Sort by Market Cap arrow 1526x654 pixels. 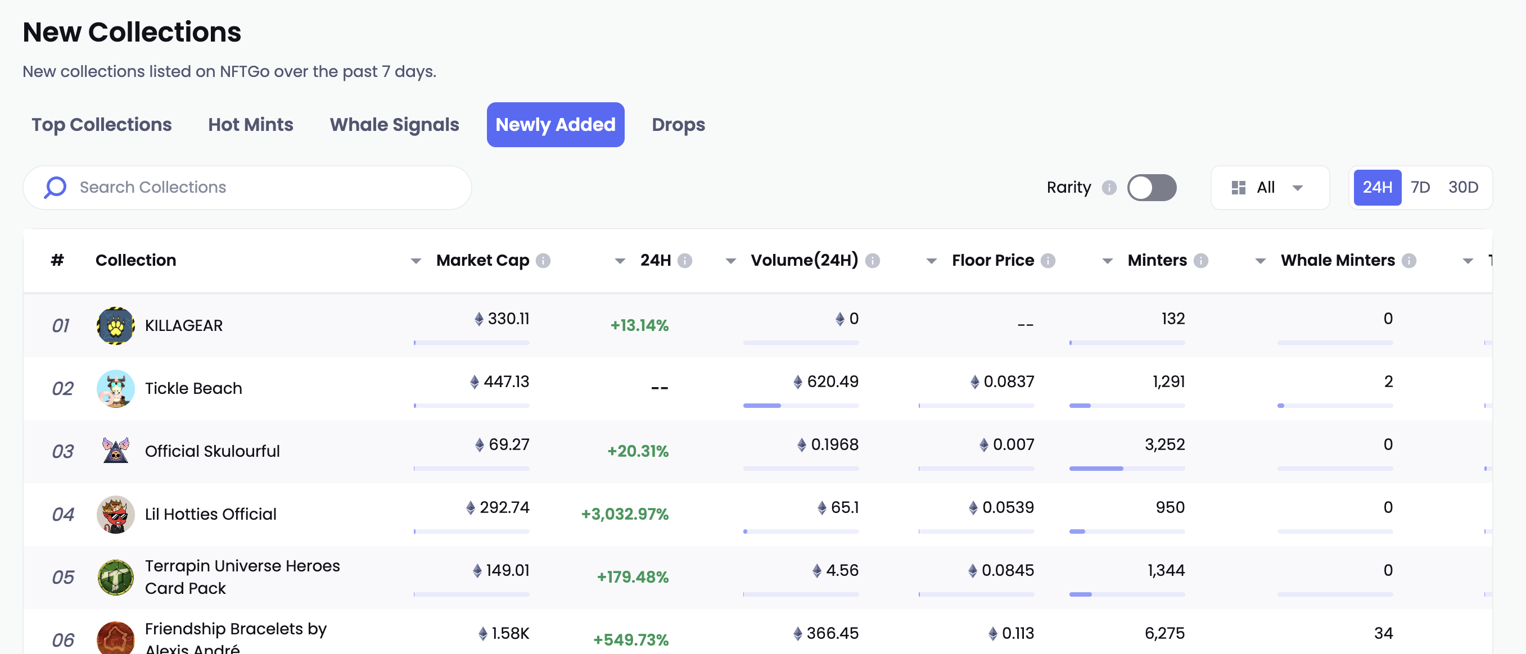pyautogui.click(x=416, y=261)
